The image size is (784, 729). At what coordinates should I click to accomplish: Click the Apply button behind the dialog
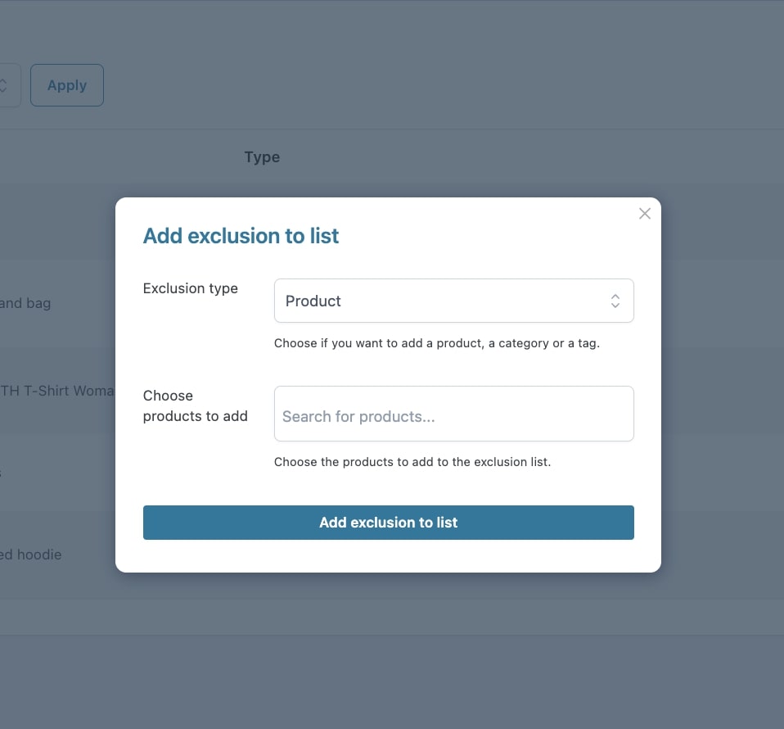tap(67, 85)
